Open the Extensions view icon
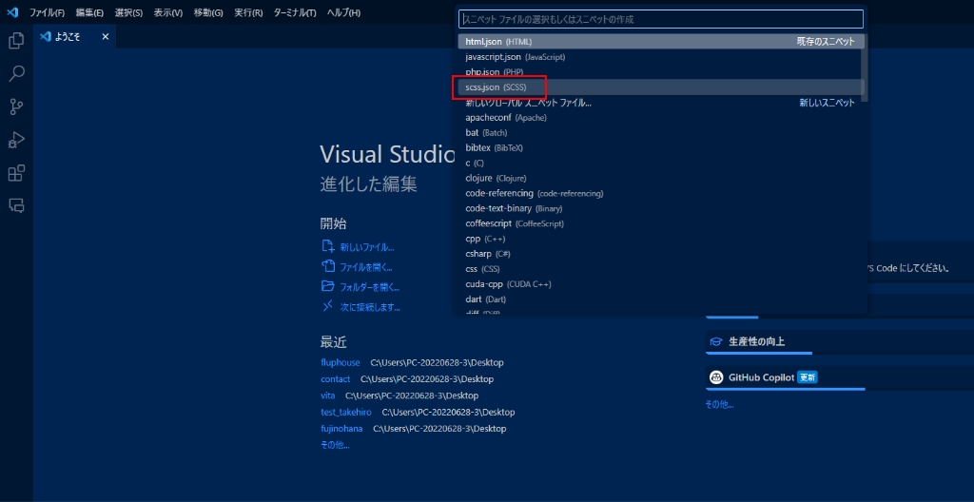 pyautogui.click(x=16, y=173)
